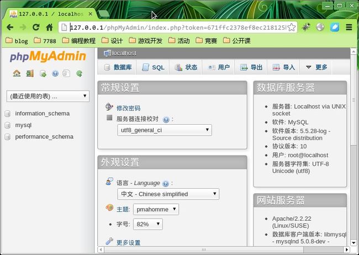The width and height of the screenshot is (359, 255).
Task: Open a new browser tab
Action: [104, 14]
